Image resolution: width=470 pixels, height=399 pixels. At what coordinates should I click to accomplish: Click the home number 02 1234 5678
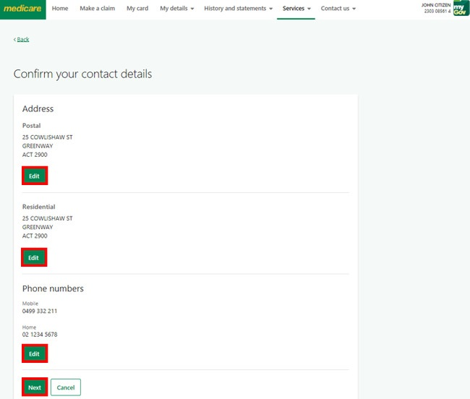[x=40, y=335]
